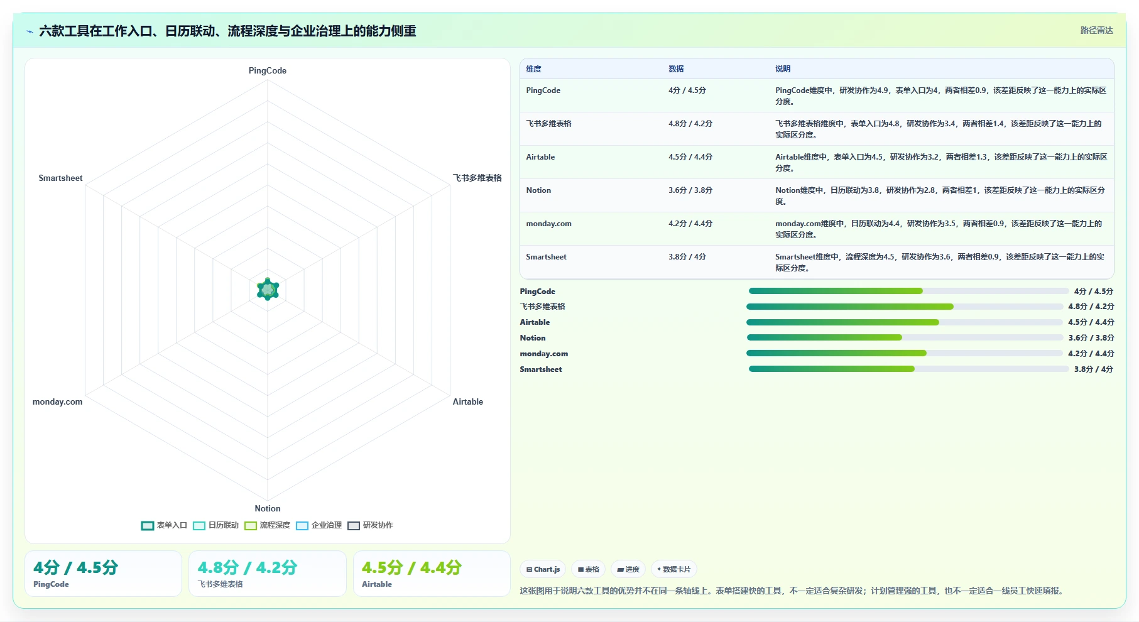The image size is (1139, 622).
Task: Open the PingCode 4分 / 4.5分 data card
Action: 103,574
